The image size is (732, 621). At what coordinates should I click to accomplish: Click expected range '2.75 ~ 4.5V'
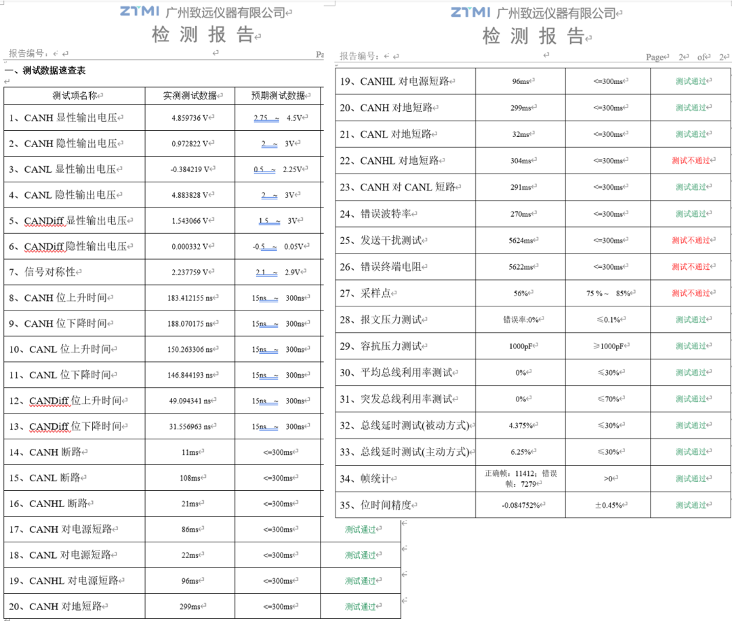tap(279, 118)
